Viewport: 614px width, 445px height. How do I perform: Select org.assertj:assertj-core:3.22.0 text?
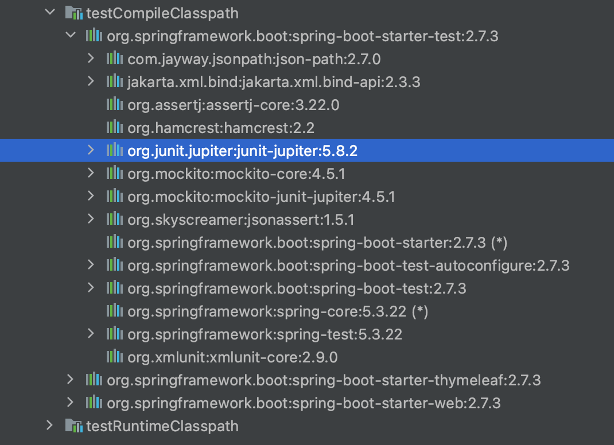tap(234, 105)
